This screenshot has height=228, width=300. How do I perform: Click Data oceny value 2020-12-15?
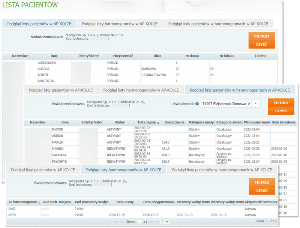117,215
